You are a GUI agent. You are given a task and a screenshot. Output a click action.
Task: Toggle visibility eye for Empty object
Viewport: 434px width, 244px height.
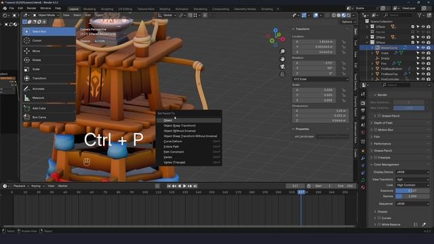[423, 58]
